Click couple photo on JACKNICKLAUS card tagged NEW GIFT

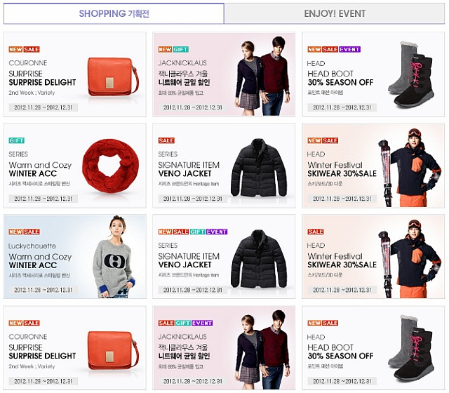tap(262, 76)
